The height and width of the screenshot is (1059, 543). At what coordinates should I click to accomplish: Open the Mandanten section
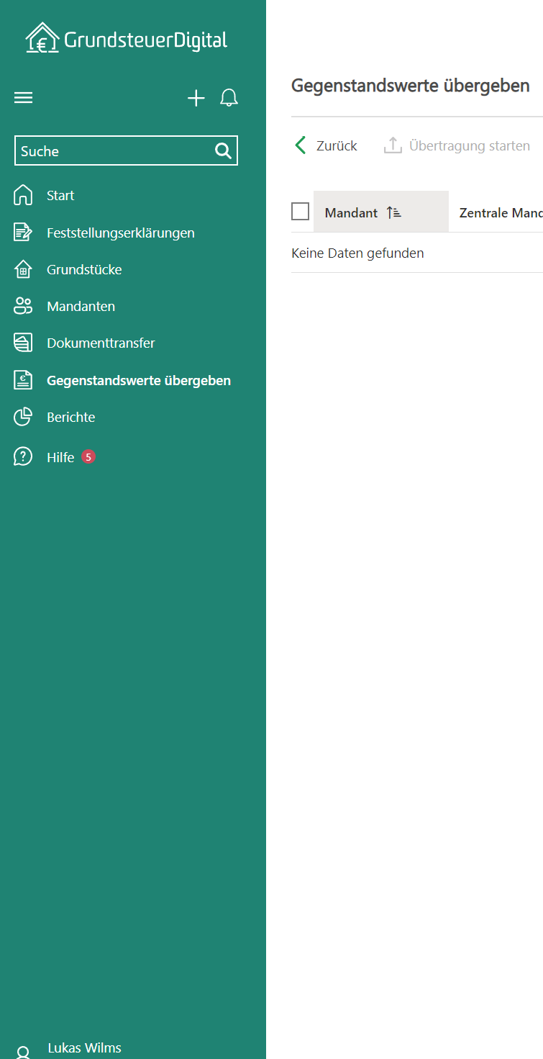tap(81, 306)
